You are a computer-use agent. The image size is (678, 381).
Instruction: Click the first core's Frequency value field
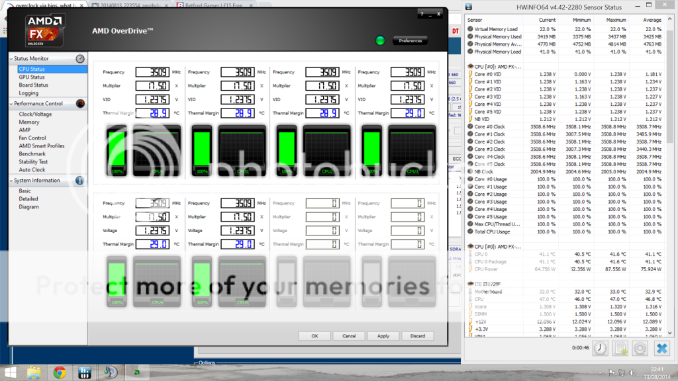pos(152,72)
